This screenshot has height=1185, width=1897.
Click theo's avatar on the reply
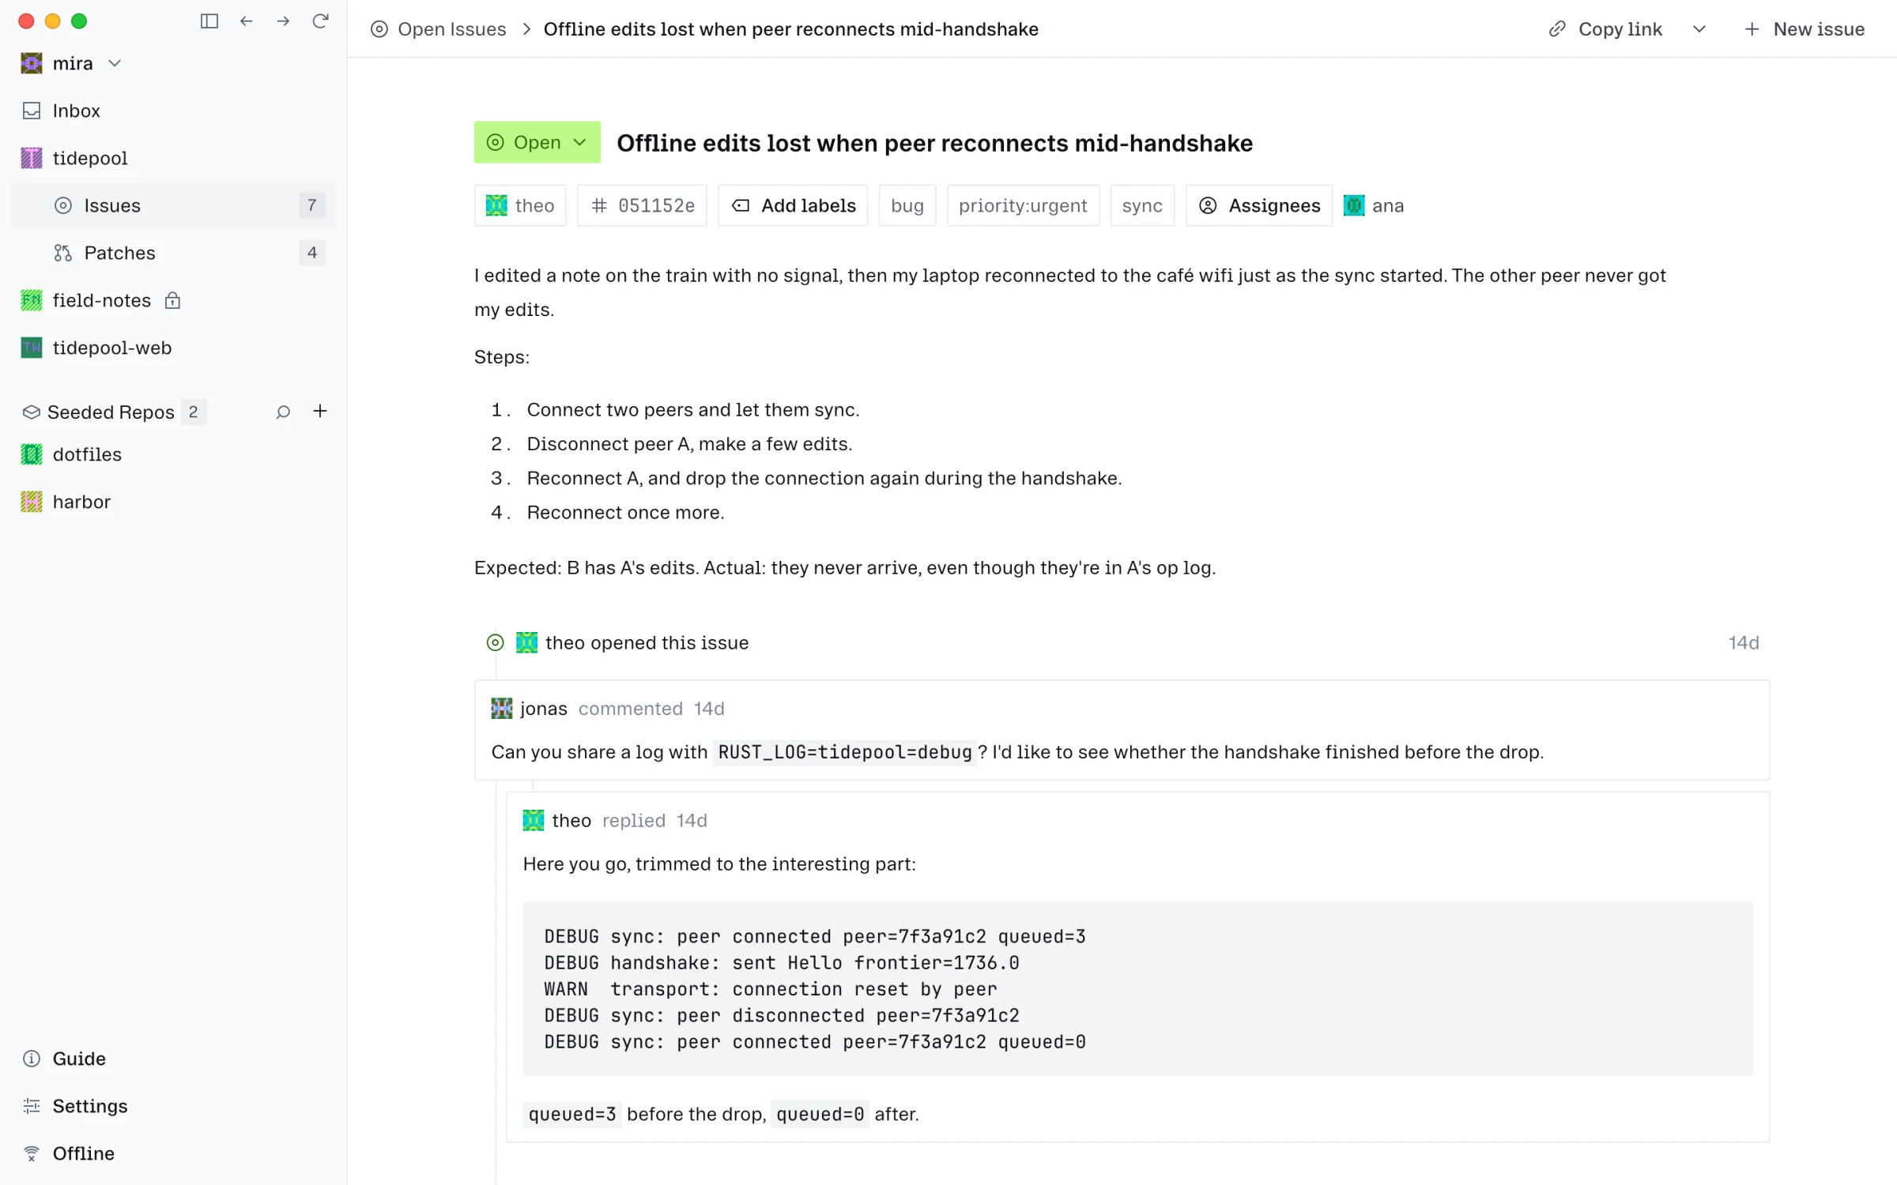(534, 821)
